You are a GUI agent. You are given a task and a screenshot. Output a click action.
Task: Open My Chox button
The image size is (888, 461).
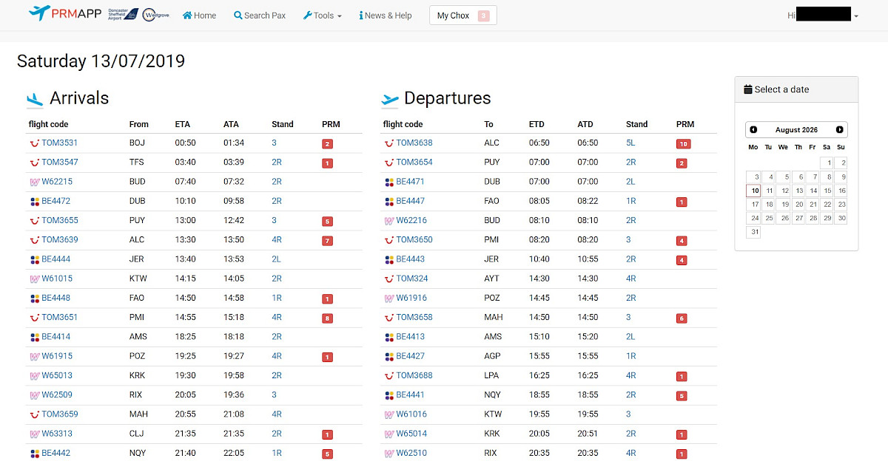pyautogui.click(x=463, y=16)
